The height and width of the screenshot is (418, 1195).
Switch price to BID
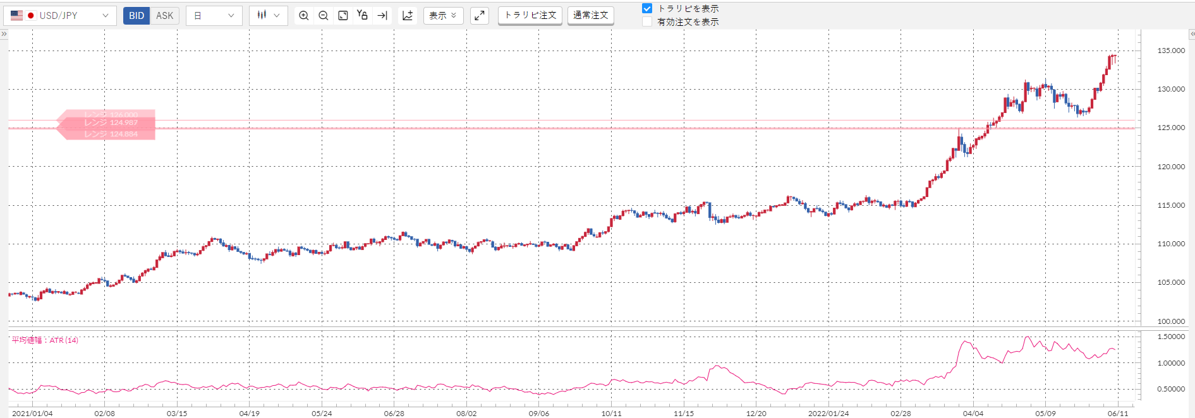coord(136,16)
